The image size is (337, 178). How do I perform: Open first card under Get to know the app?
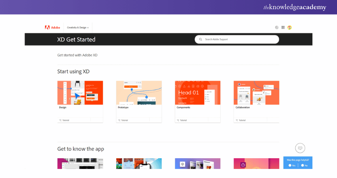point(80,163)
